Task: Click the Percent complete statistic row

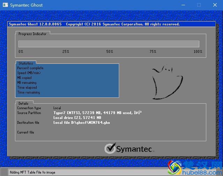Action: coord(30,68)
